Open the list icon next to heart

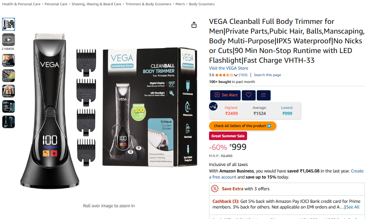tap(263, 95)
